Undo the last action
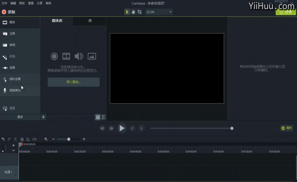 tap(3, 139)
